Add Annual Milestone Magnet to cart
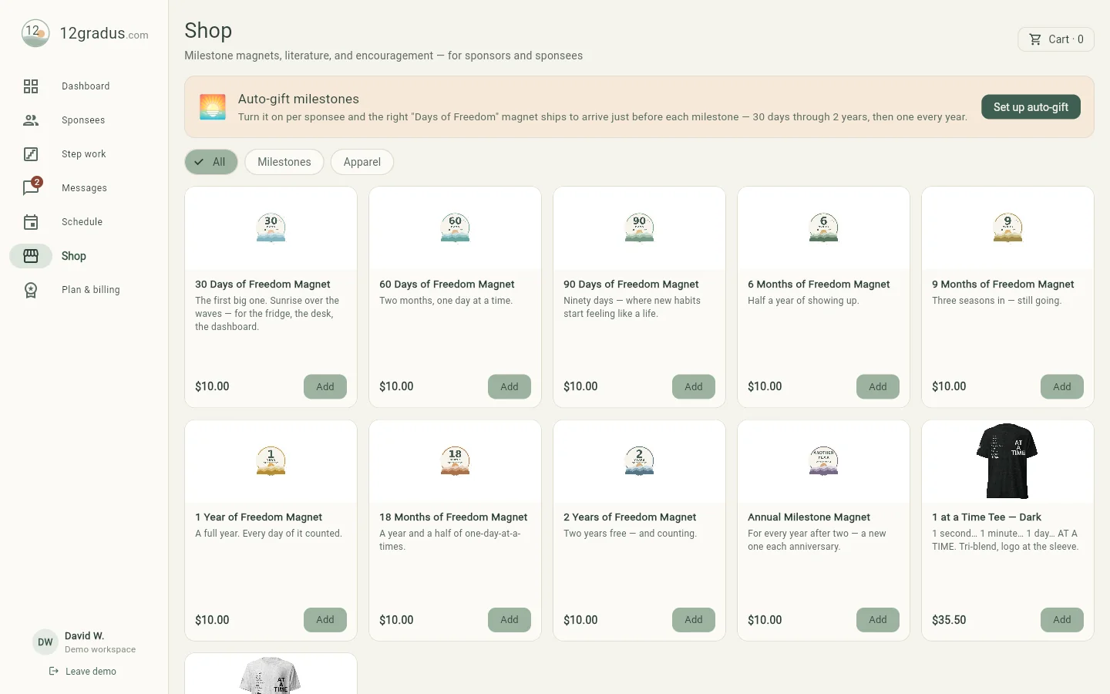Viewport: 1110px width, 694px height. click(x=878, y=620)
